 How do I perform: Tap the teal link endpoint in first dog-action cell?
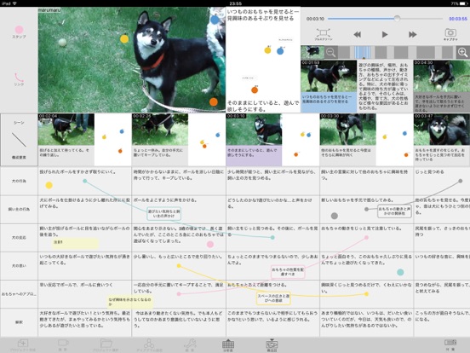point(85,181)
